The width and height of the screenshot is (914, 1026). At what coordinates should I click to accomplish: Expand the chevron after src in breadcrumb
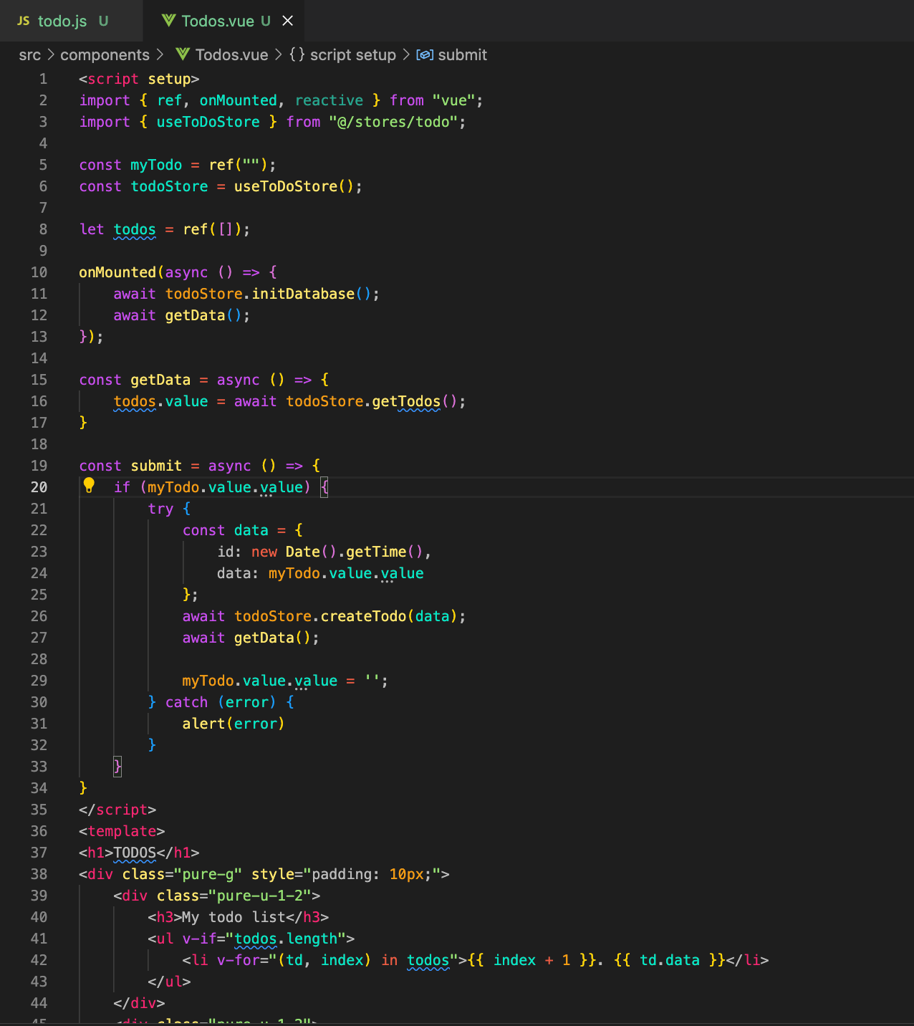[51, 54]
